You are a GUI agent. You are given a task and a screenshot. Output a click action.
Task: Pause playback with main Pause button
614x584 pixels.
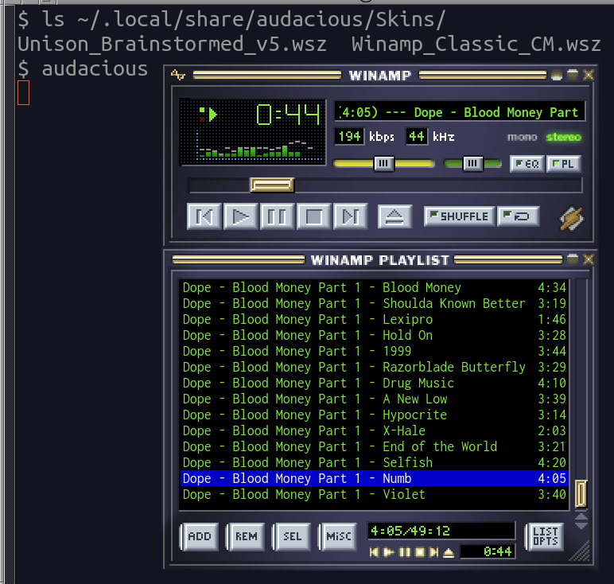click(277, 216)
